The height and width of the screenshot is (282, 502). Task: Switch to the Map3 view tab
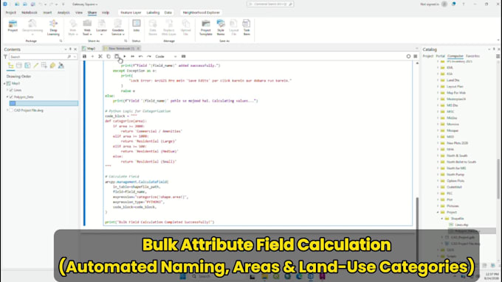point(89,49)
